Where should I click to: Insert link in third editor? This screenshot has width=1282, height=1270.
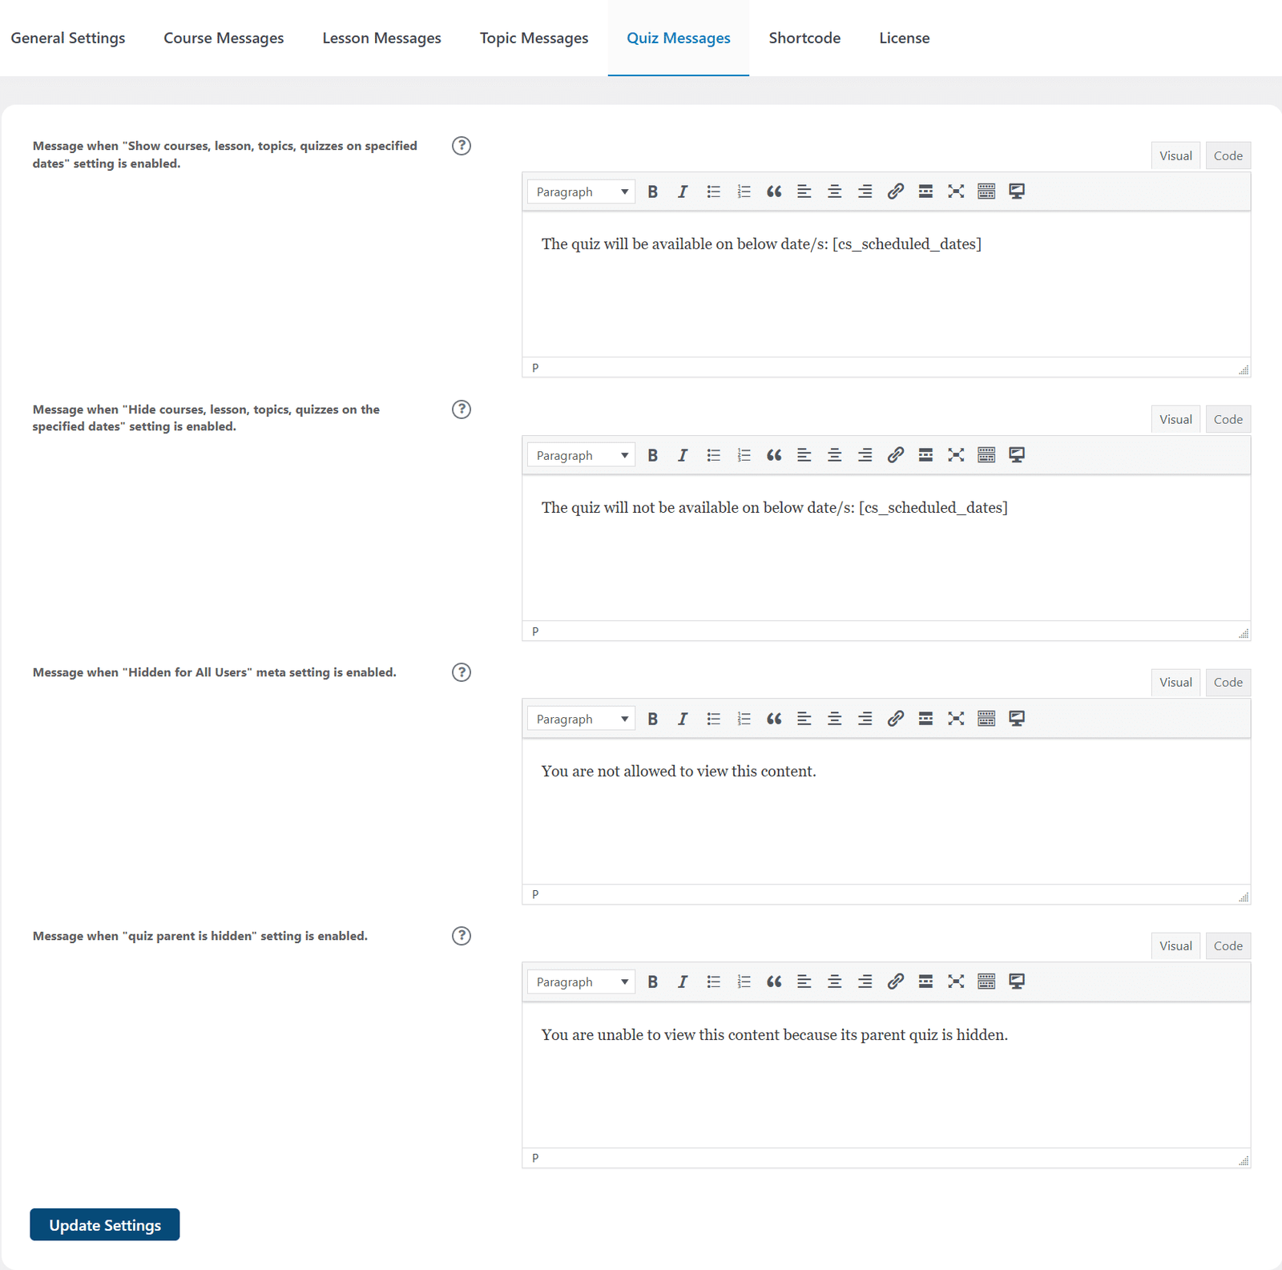[x=896, y=719]
